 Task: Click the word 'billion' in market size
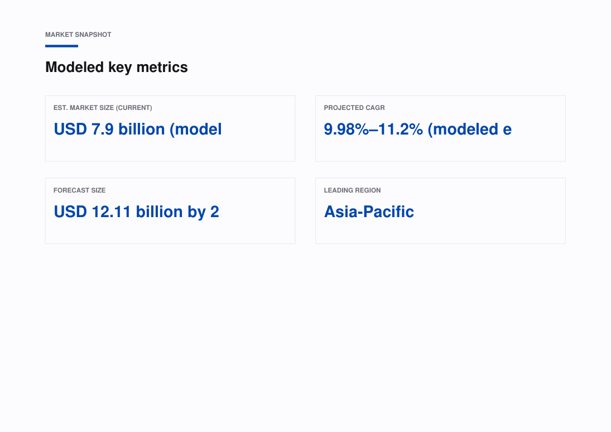tap(141, 129)
